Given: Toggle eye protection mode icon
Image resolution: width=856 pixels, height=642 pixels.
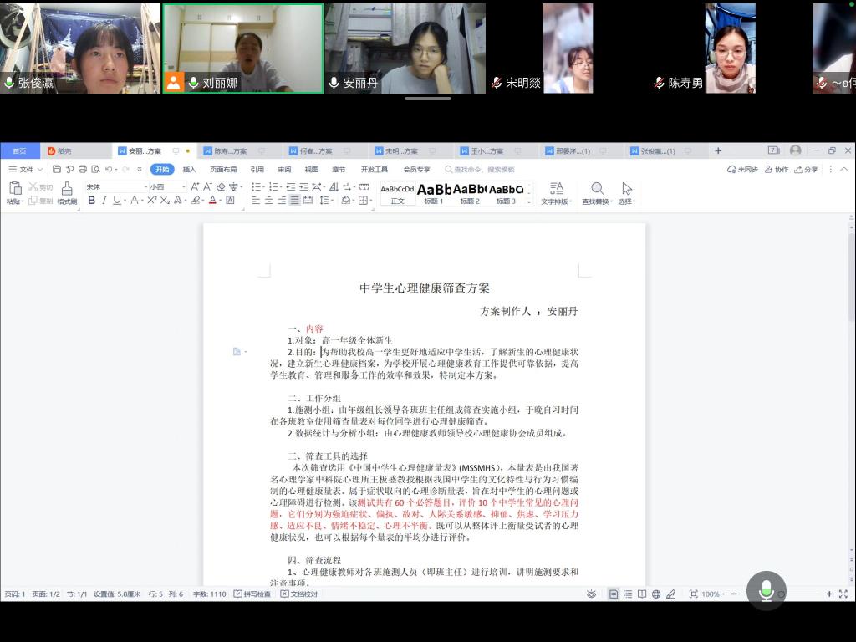Looking at the screenshot, I should [591, 594].
